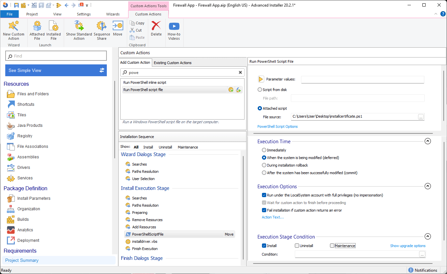The width and height of the screenshot is (447, 274).
Task: Click the See Simple View button
Action: pos(56,70)
